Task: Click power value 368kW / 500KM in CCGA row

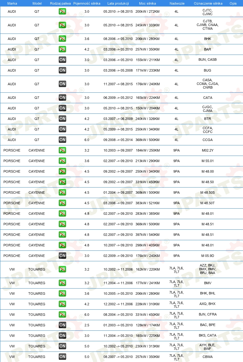Action: coord(147,140)
